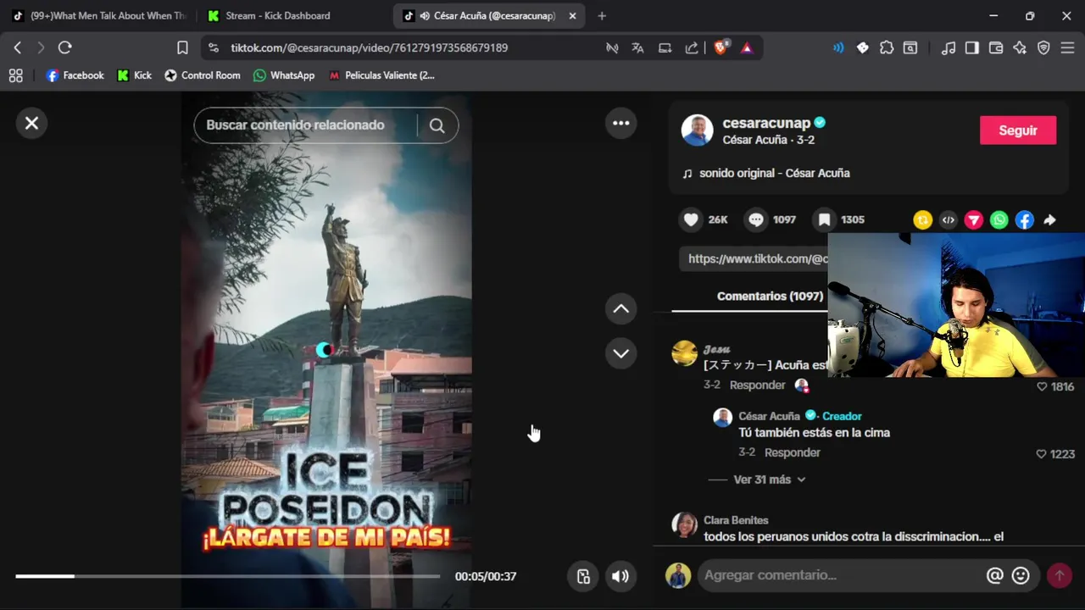1085x610 pixels.
Task: Repost the video with the yellow repost icon
Action: [x=922, y=220]
